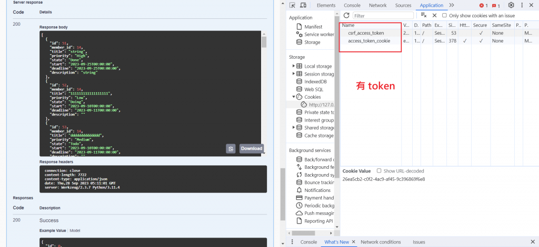539x247 pixels.
Task: Open the Issues drawer tab
Action: 418,242
